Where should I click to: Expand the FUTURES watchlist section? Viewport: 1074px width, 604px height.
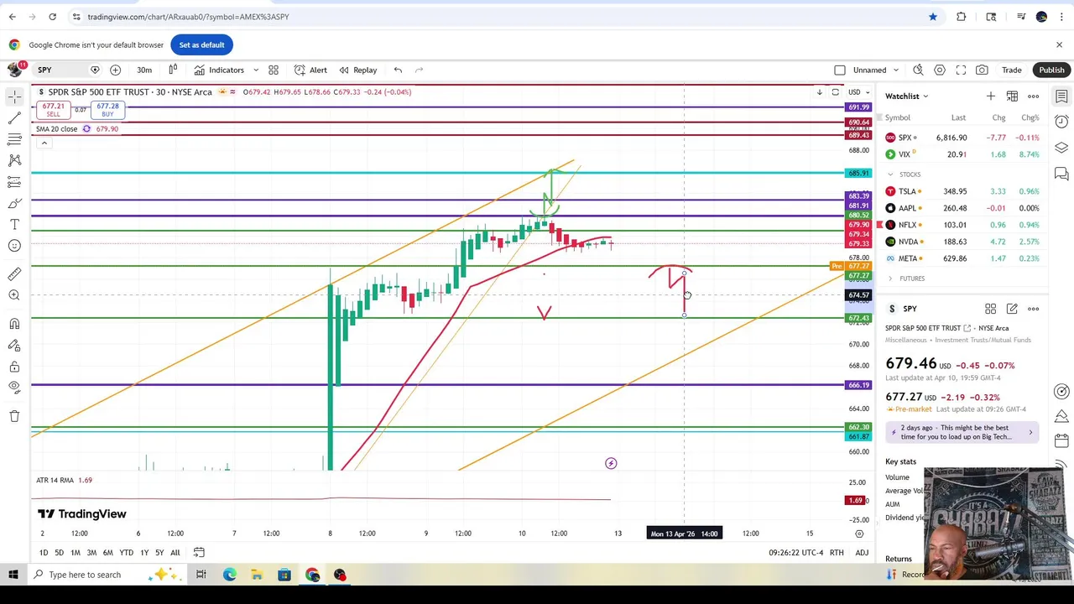pyautogui.click(x=890, y=279)
